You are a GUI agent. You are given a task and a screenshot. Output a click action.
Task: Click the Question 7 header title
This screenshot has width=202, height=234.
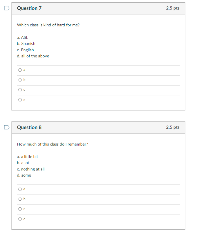(x=29, y=8)
